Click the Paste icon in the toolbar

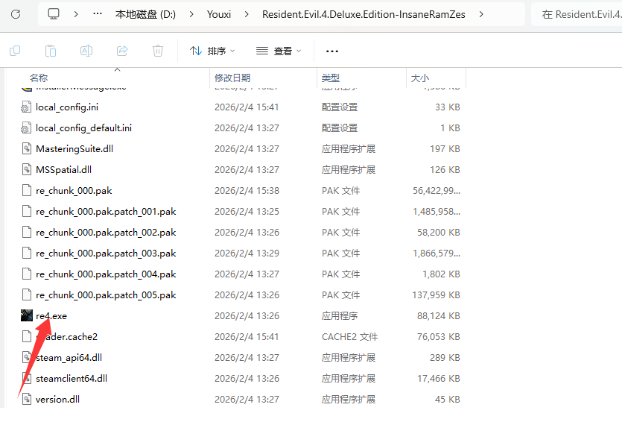coord(51,51)
